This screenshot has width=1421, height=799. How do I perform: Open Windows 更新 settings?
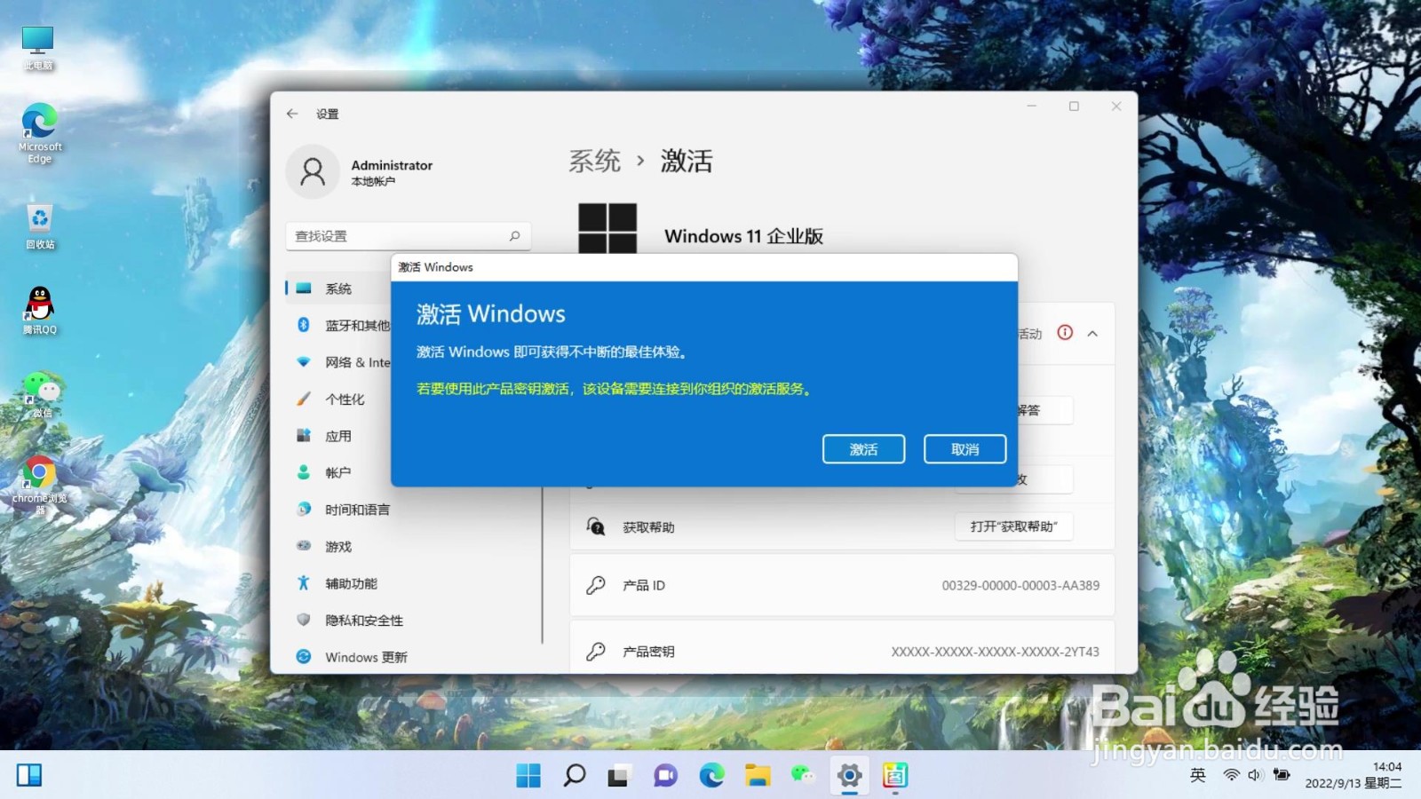pos(366,657)
